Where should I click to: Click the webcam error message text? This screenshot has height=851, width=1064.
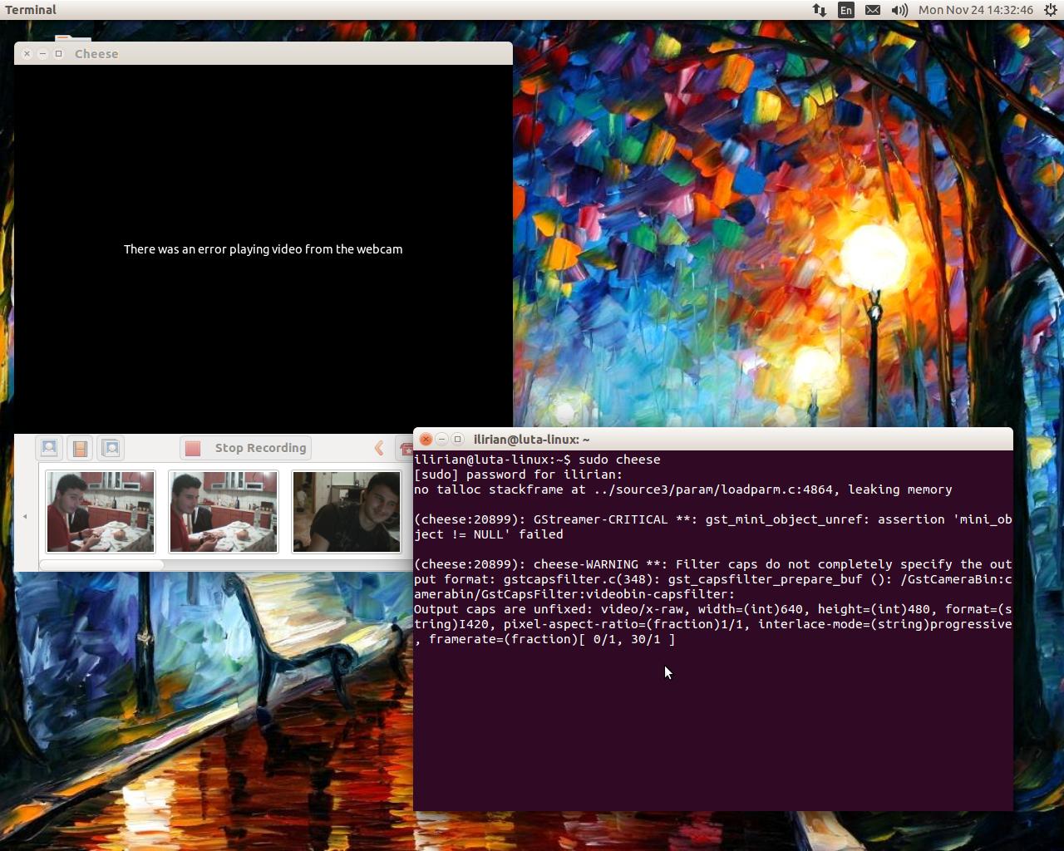pyautogui.click(x=264, y=249)
